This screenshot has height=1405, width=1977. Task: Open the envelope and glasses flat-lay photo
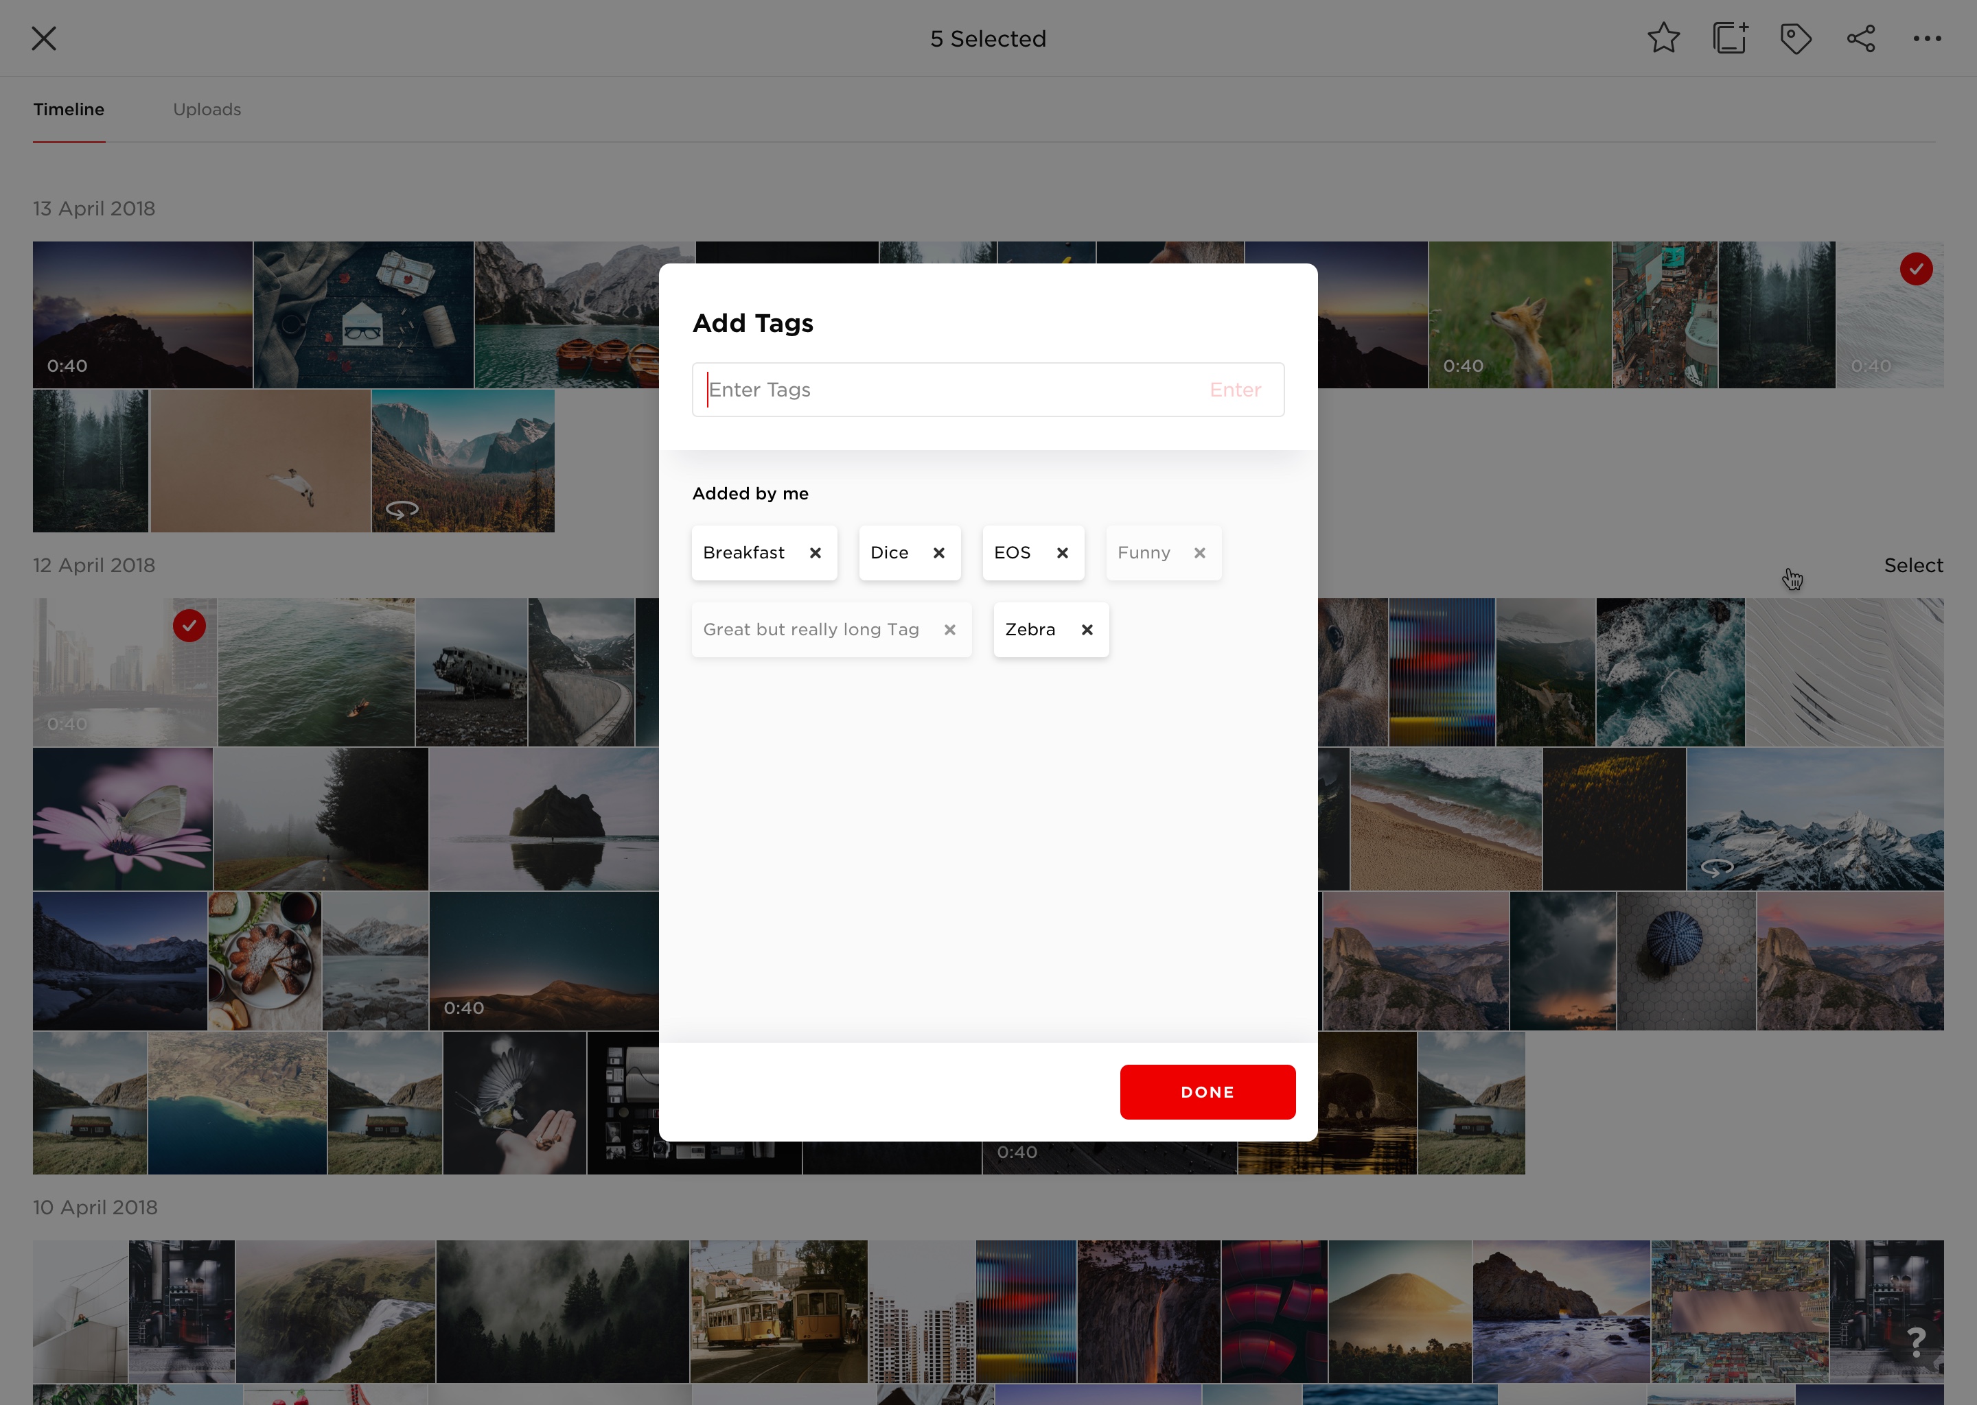[x=364, y=314]
